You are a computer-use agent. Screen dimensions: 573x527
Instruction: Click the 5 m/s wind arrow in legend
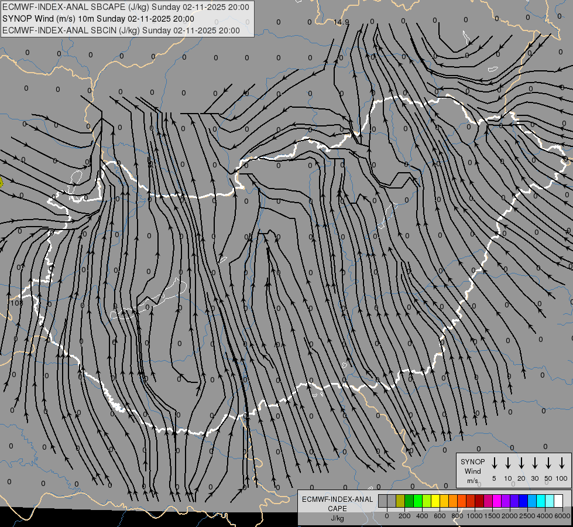coord(494,463)
